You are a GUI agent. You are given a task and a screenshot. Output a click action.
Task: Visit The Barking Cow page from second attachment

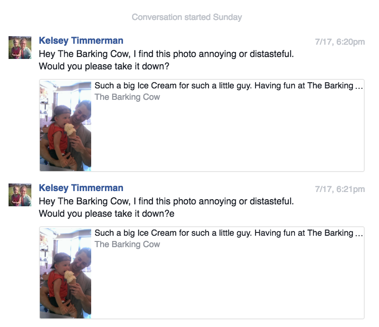(x=127, y=244)
